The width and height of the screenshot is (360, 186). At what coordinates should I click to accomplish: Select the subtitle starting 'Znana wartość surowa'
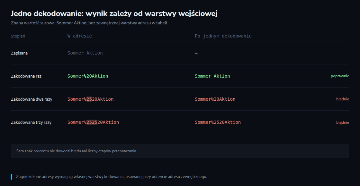coord(89,23)
